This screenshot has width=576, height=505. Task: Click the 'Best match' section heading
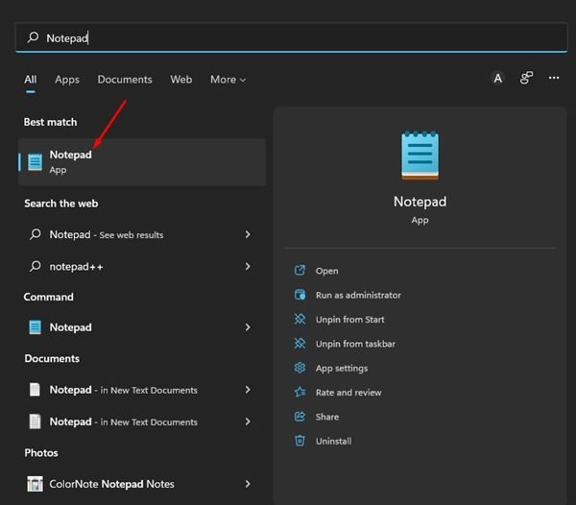(50, 122)
